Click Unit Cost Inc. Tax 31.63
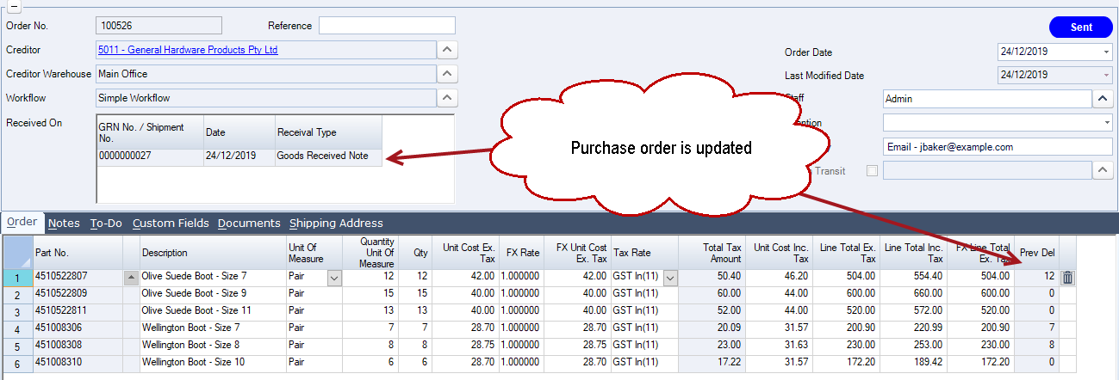The width and height of the screenshot is (1119, 380). (x=780, y=346)
